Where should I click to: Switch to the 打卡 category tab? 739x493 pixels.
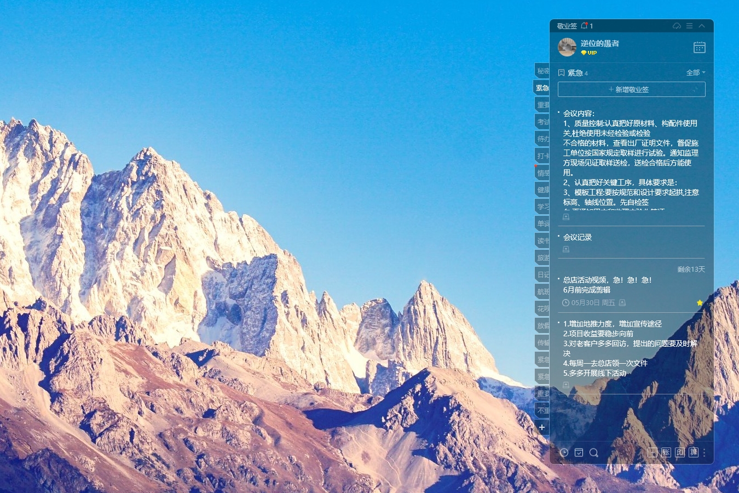coord(542,156)
